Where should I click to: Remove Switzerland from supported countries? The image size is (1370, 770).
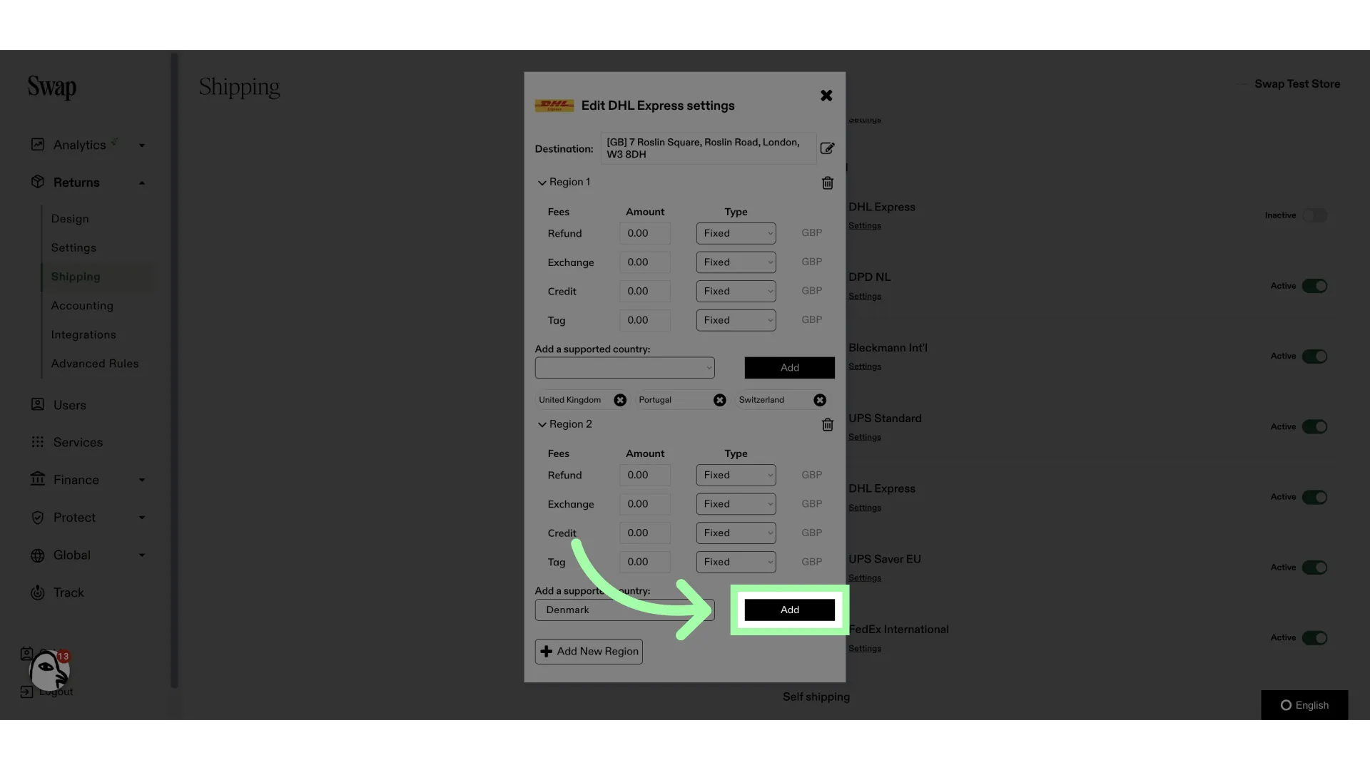(820, 400)
